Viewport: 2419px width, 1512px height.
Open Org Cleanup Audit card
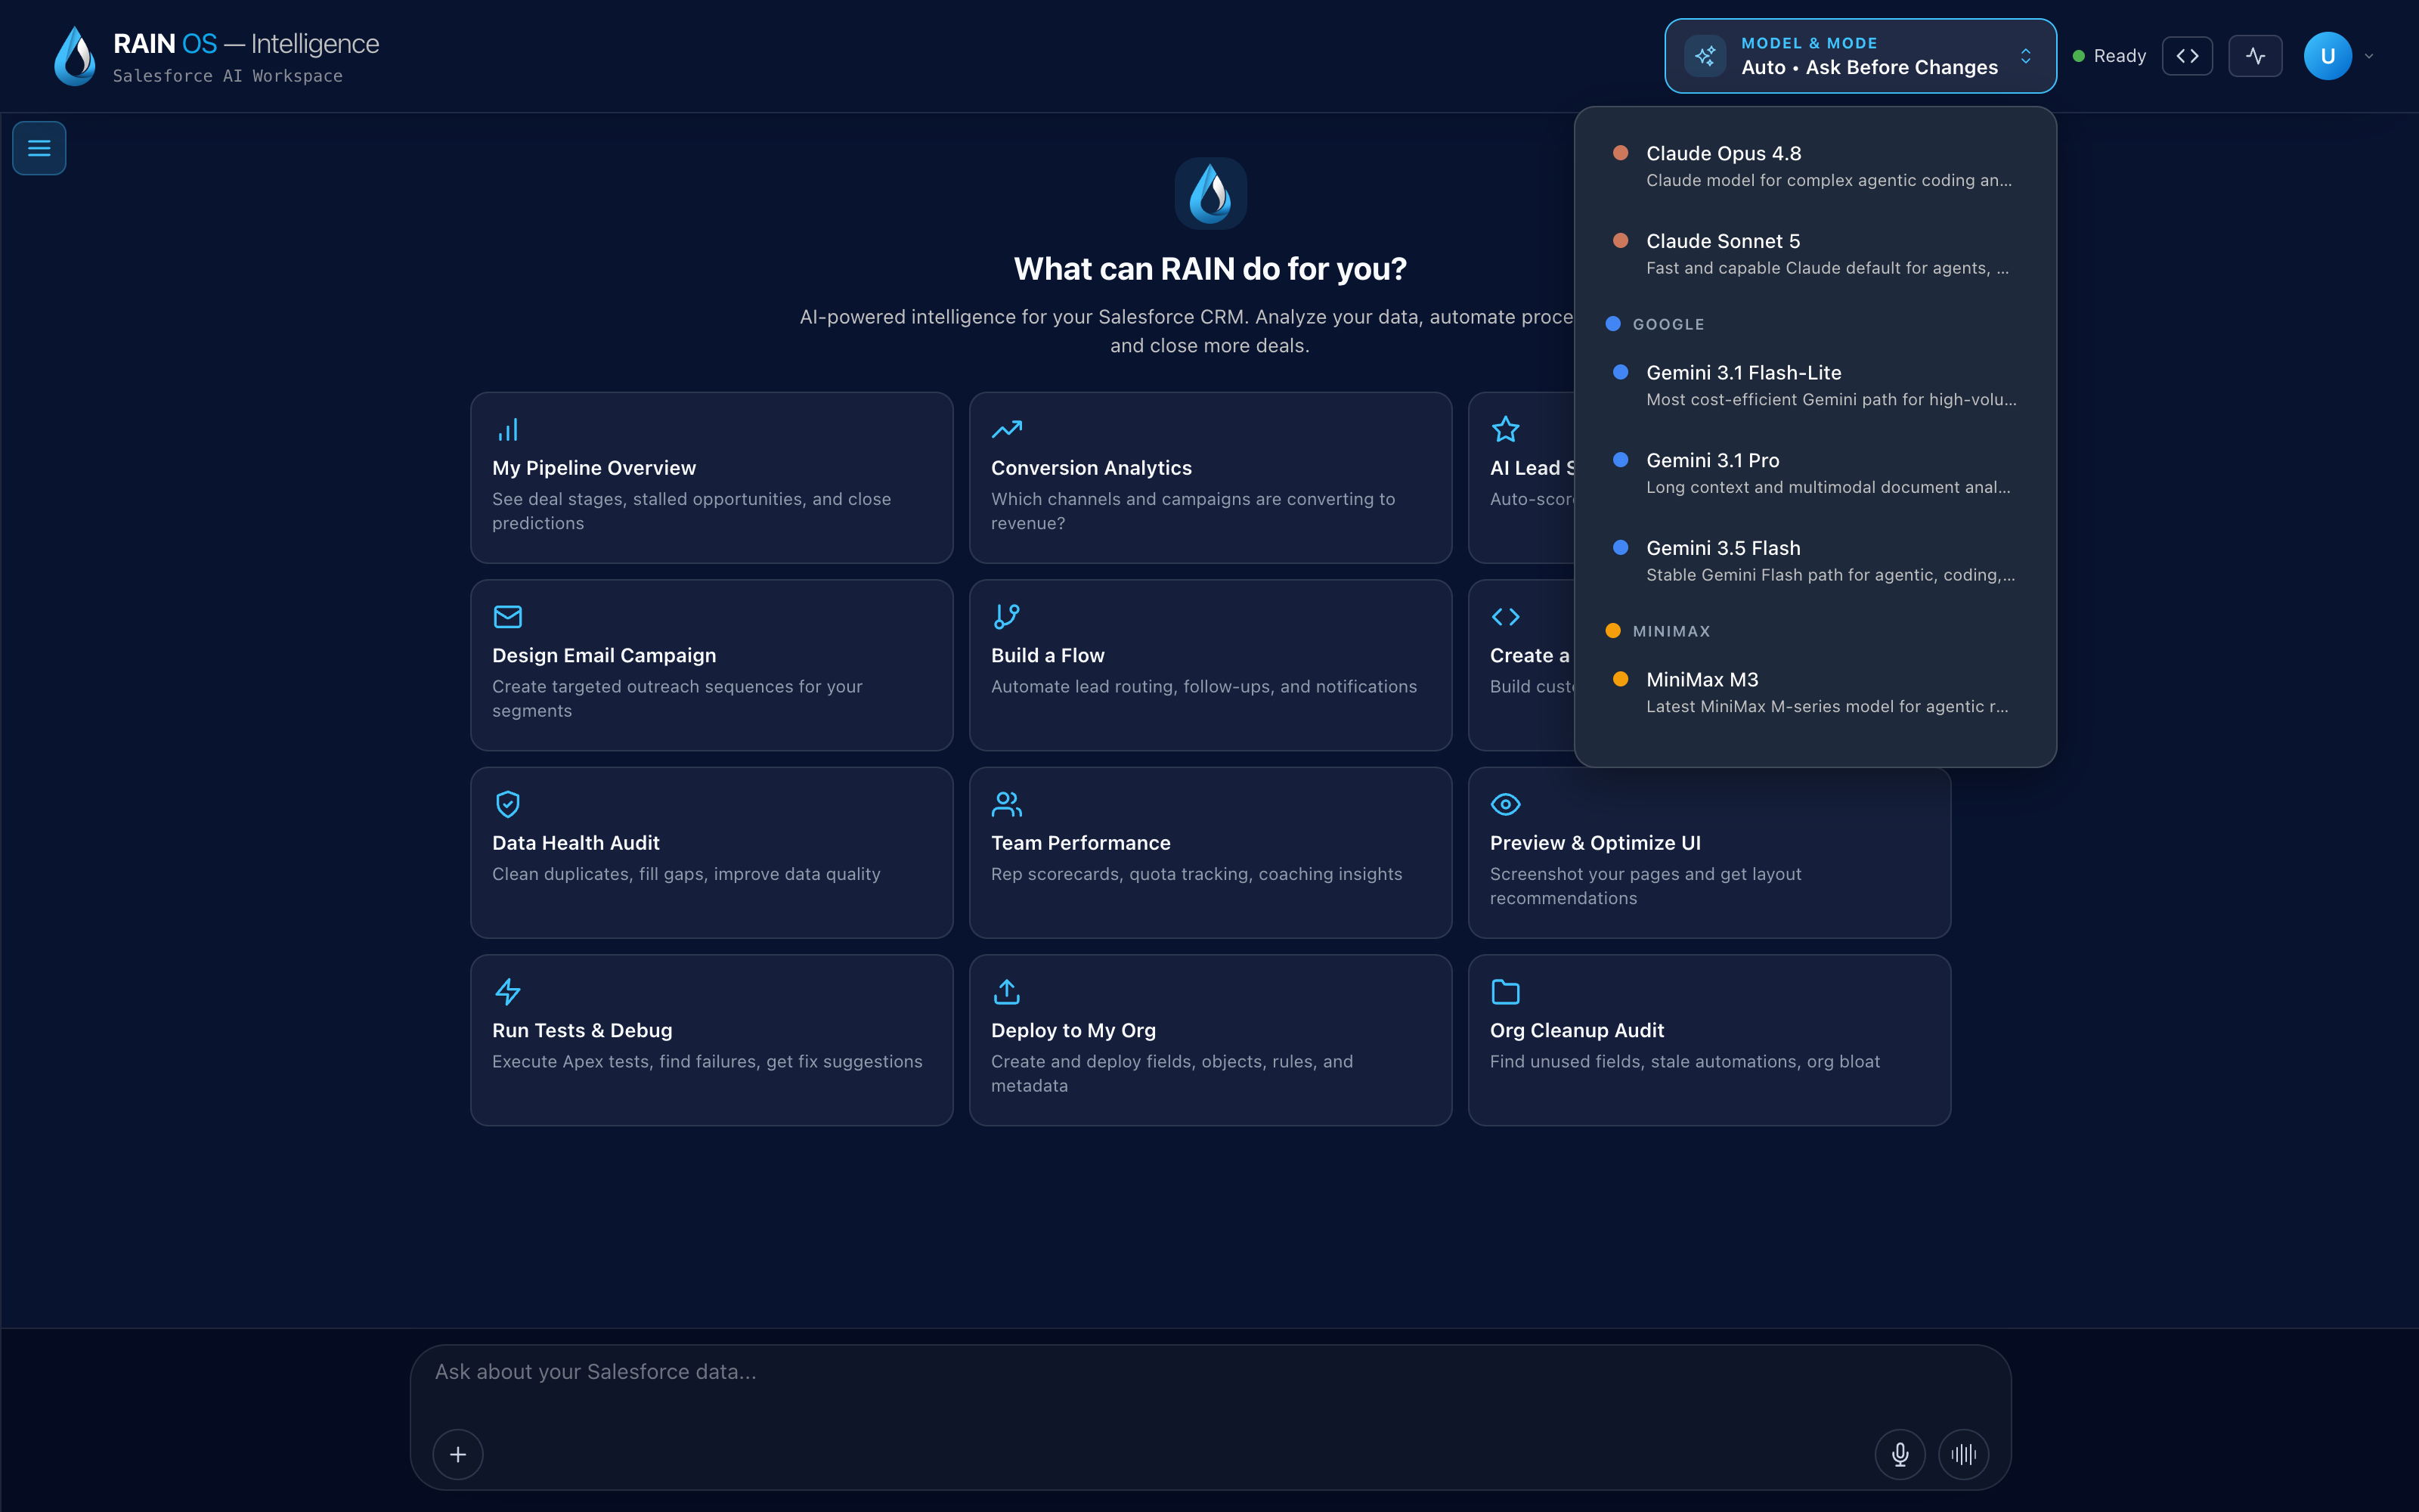coord(1709,1040)
